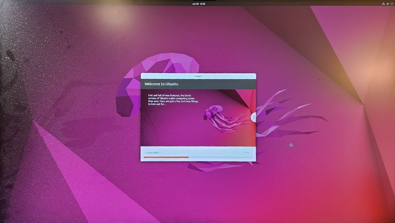Click the "Copying files..." status text
395x223 pixels.
pos(153,153)
